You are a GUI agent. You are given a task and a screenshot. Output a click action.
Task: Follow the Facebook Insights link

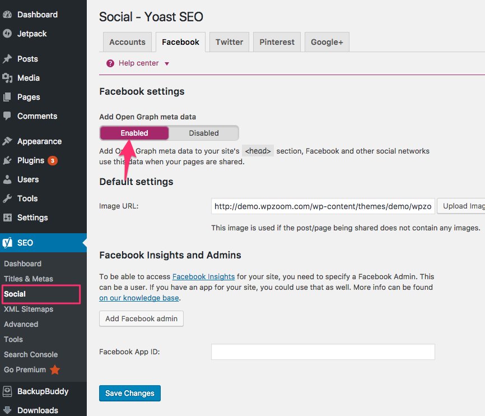click(203, 276)
